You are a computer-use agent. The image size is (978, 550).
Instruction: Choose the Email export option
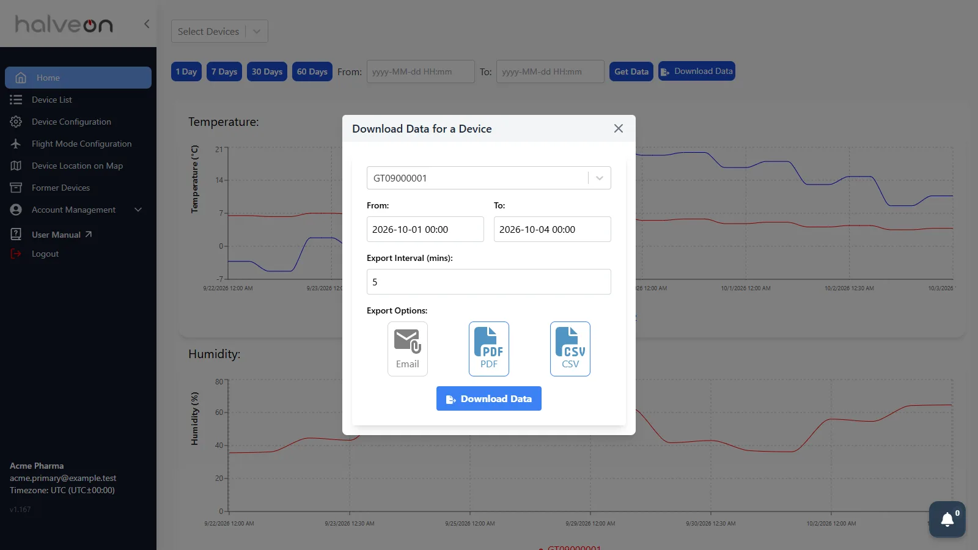pos(408,349)
